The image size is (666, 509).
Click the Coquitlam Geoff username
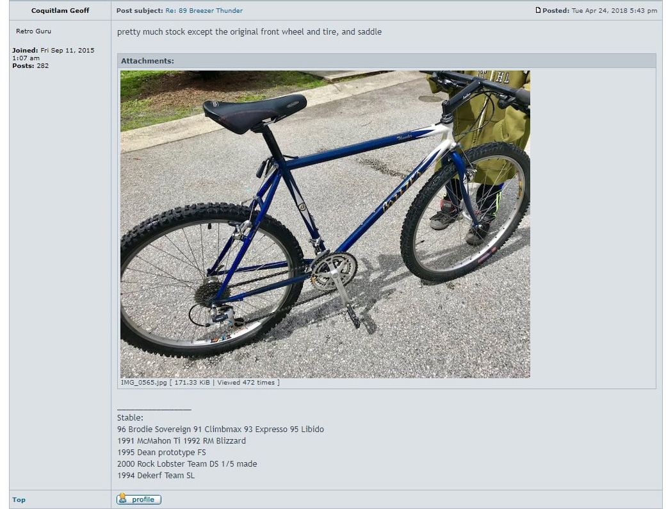60,11
